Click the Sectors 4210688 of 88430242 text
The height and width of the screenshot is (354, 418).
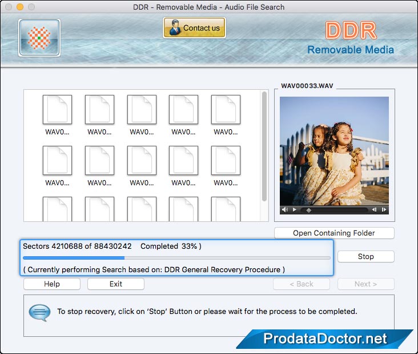click(77, 246)
